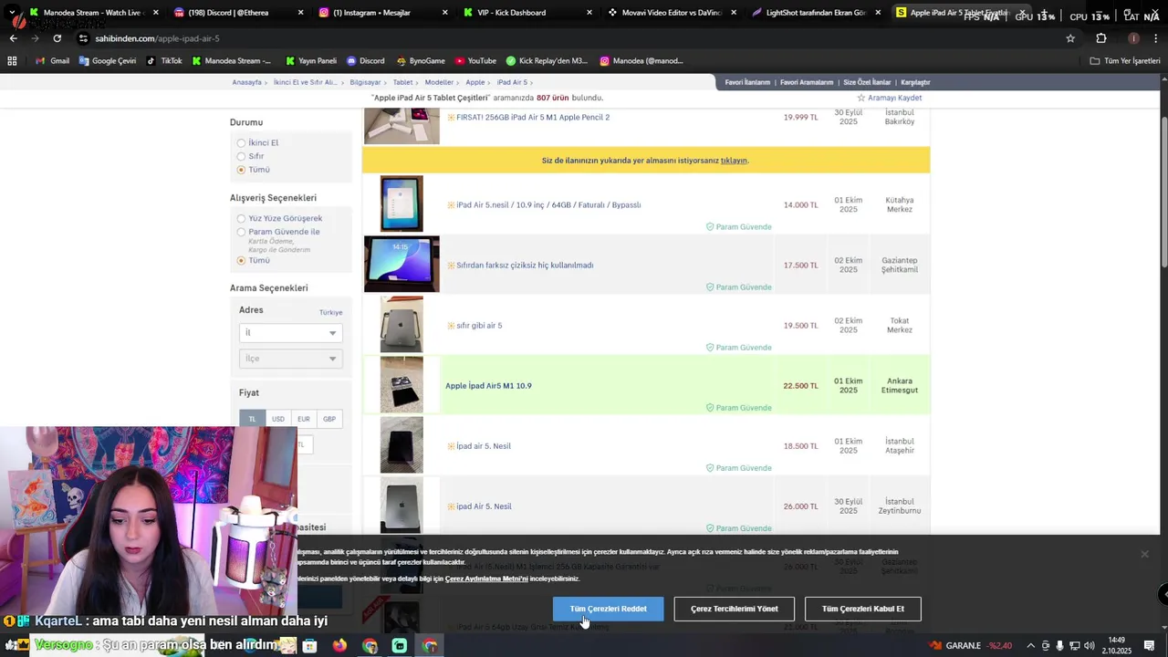Image resolution: width=1168 pixels, height=657 pixels.
Task: Open the Google Çeviri bookmark
Action: pos(108,61)
